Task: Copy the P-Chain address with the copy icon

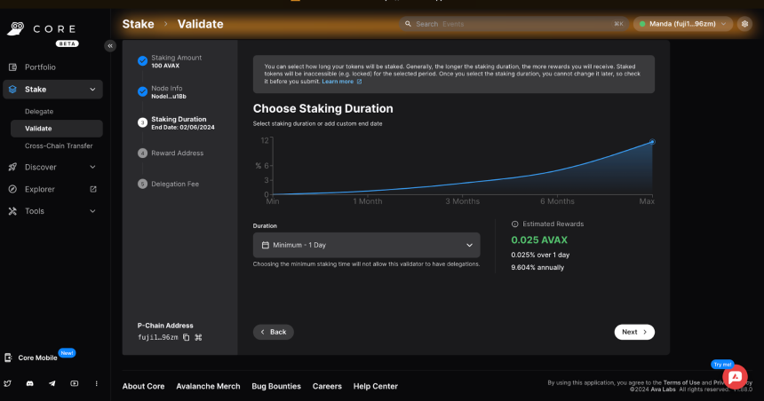Action: pos(187,337)
